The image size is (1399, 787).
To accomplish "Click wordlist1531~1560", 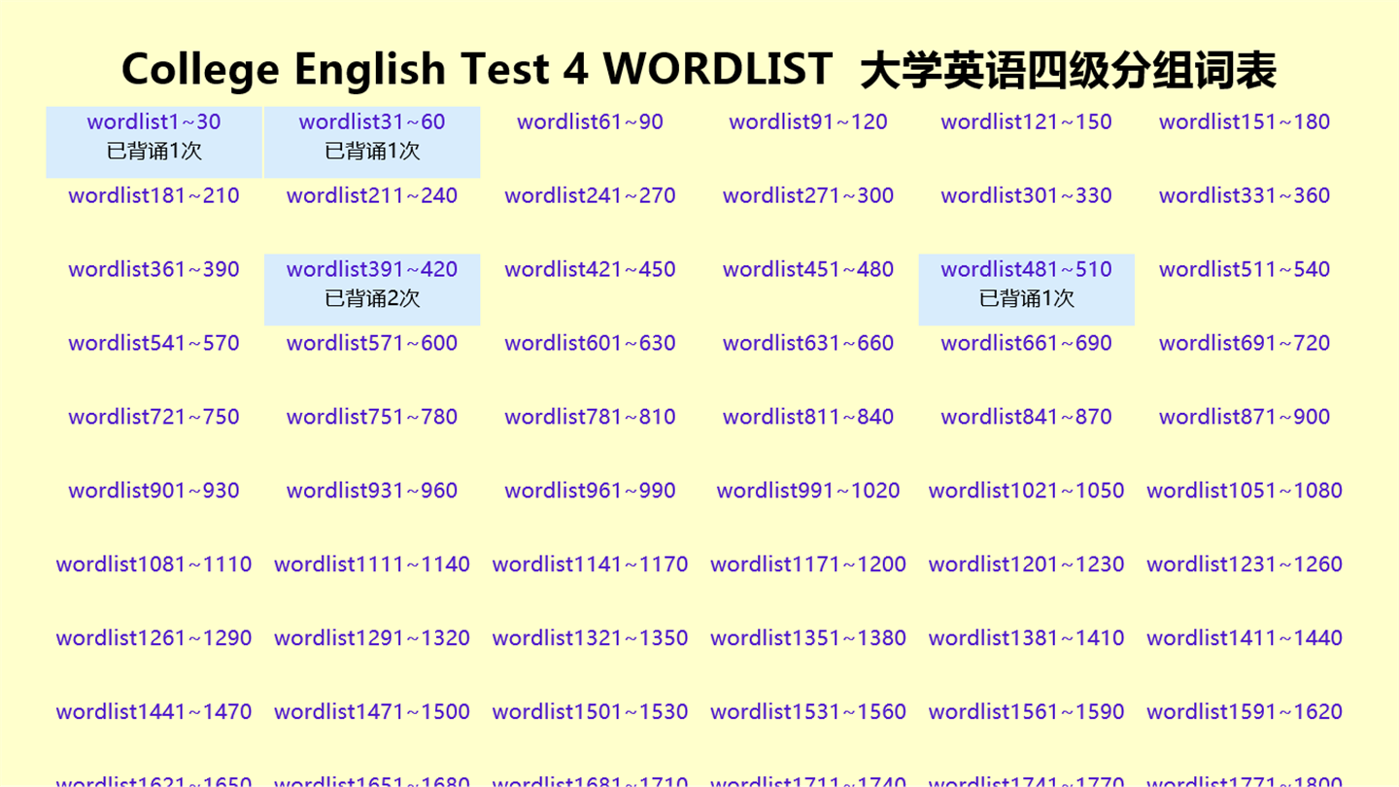I will click(x=808, y=712).
